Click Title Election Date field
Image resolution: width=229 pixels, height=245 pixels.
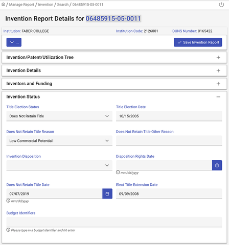click(x=169, y=116)
